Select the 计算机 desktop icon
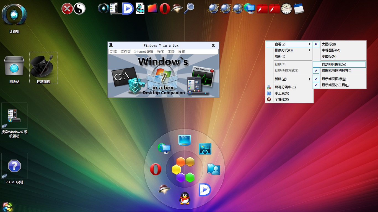The image size is (378, 212). (14, 18)
